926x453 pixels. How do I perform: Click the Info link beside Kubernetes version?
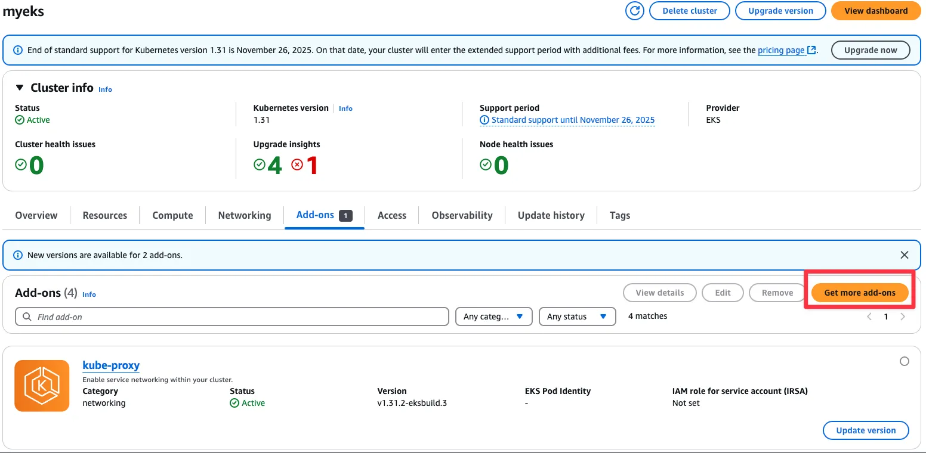click(x=345, y=108)
